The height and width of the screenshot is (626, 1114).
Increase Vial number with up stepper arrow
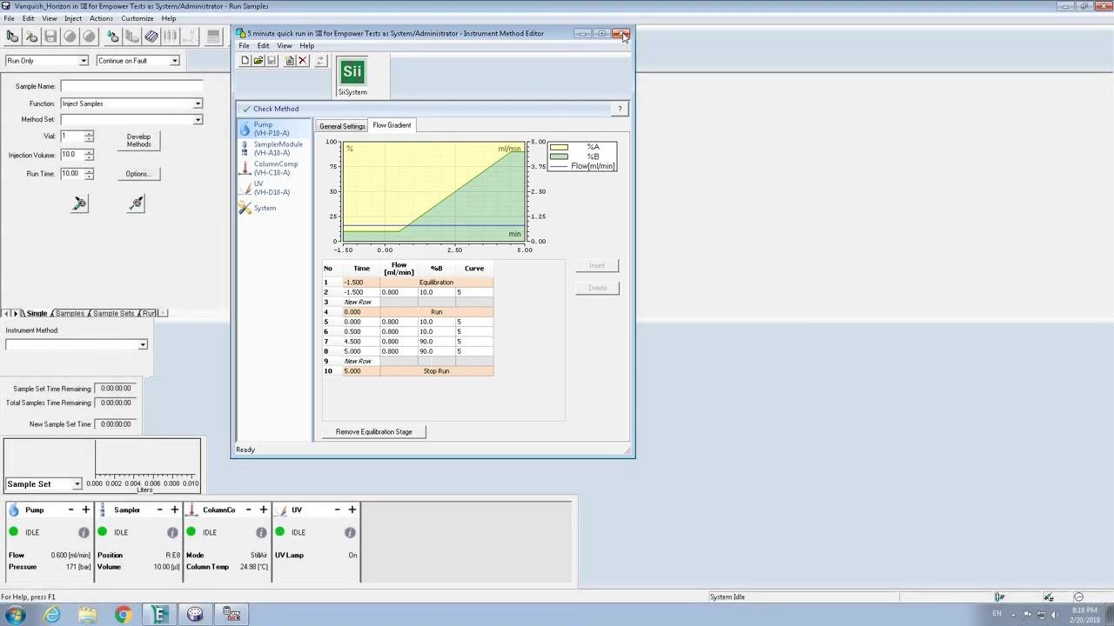pyautogui.click(x=89, y=133)
